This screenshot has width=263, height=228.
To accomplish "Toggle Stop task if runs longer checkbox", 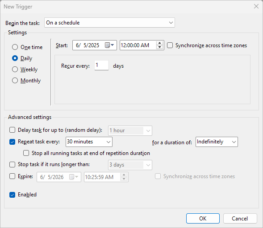I will (x=12, y=164).
